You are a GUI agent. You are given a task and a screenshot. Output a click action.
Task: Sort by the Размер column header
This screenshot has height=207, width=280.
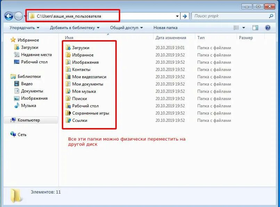pyautogui.click(x=246, y=38)
